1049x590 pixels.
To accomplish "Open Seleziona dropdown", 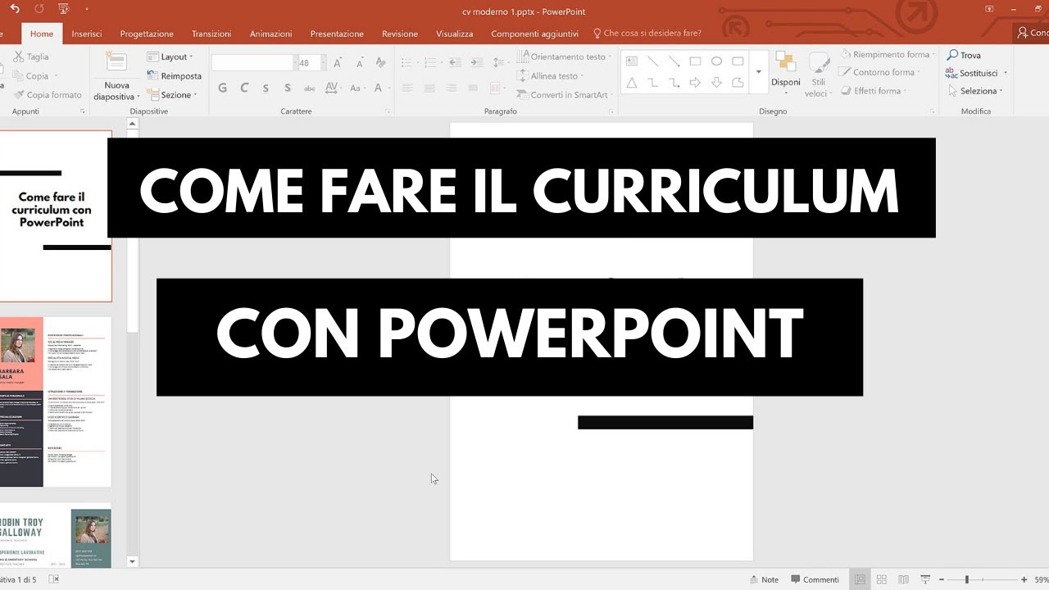I will point(974,91).
